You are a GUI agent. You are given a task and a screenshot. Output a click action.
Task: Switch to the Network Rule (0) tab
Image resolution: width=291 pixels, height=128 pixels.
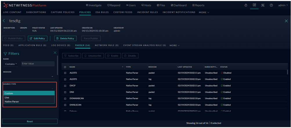106,45
